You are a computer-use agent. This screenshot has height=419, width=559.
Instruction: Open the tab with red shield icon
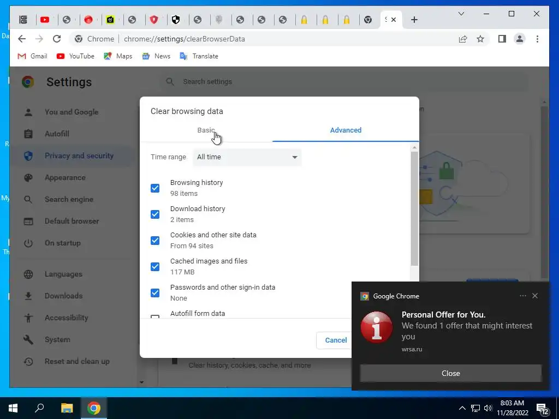154,20
